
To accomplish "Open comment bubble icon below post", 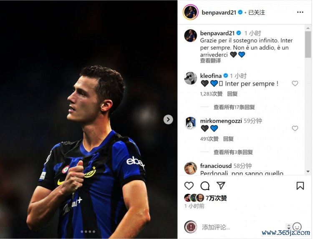I will coord(205,186).
